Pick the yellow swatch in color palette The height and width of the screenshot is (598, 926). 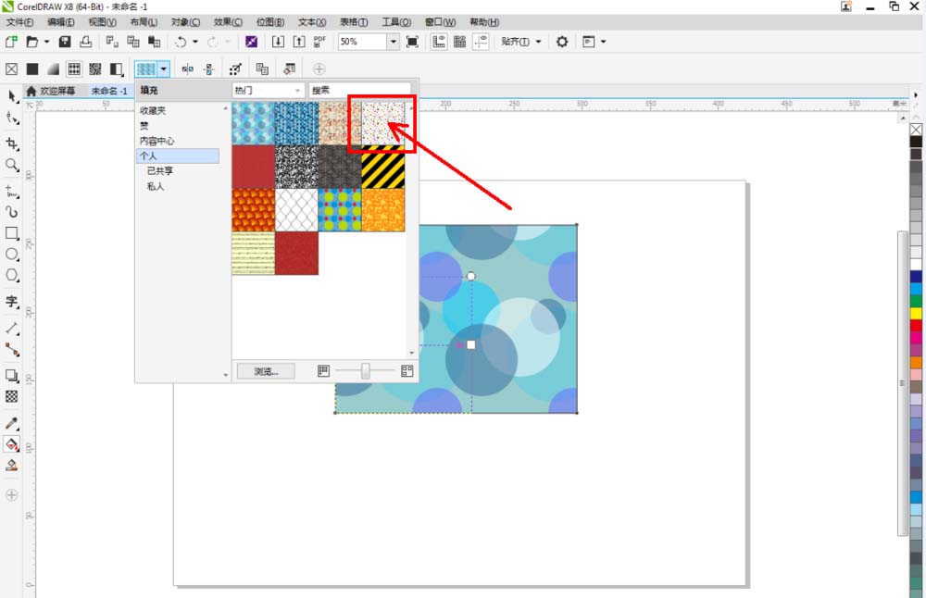916,313
